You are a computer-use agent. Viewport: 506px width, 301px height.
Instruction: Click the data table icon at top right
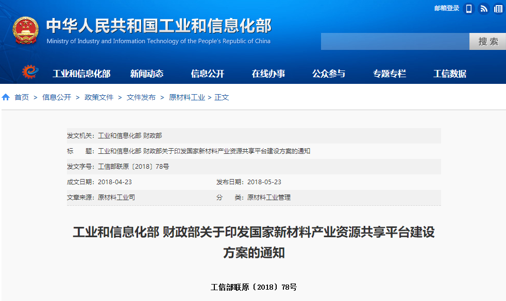tap(498, 9)
